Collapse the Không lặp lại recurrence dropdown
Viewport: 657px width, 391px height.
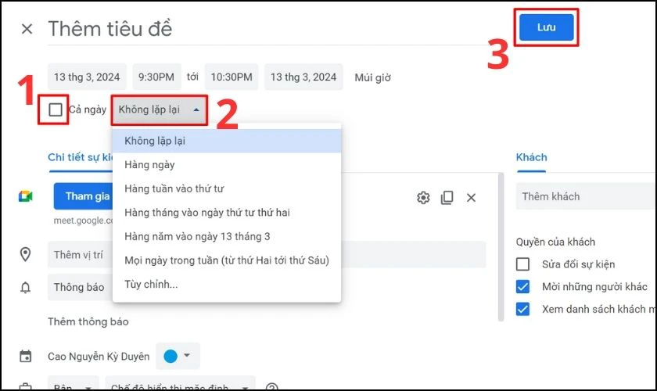160,109
